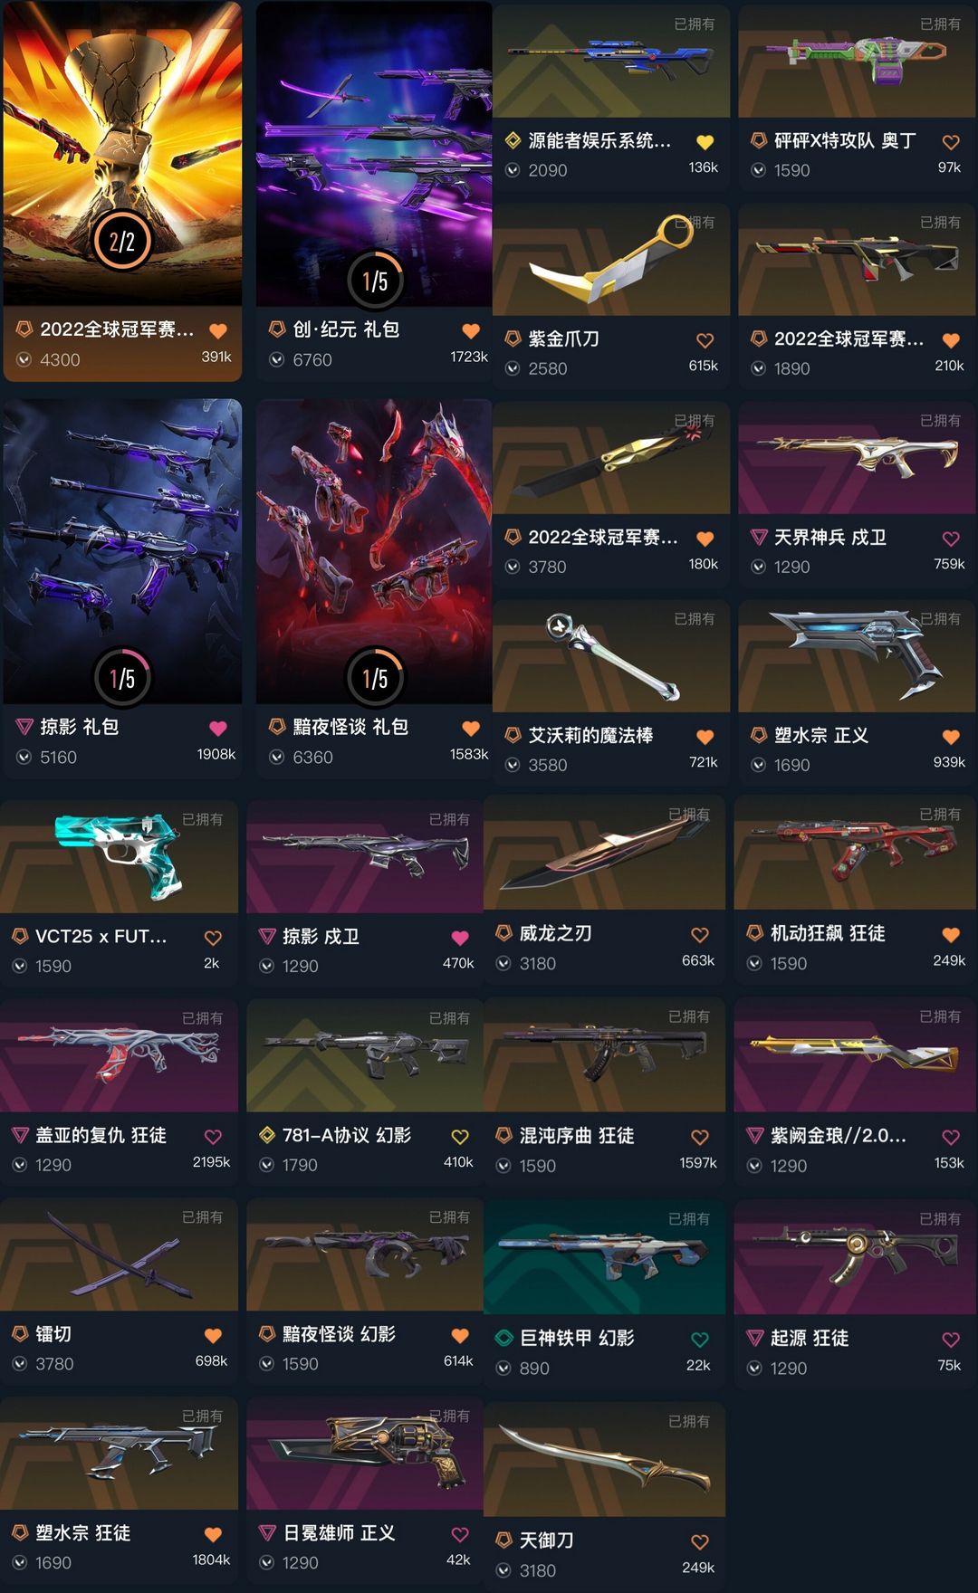The image size is (978, 1593).
Task: Click the tier icon beside 巨神铁甲 幻影
Action: pos(504,1337)
